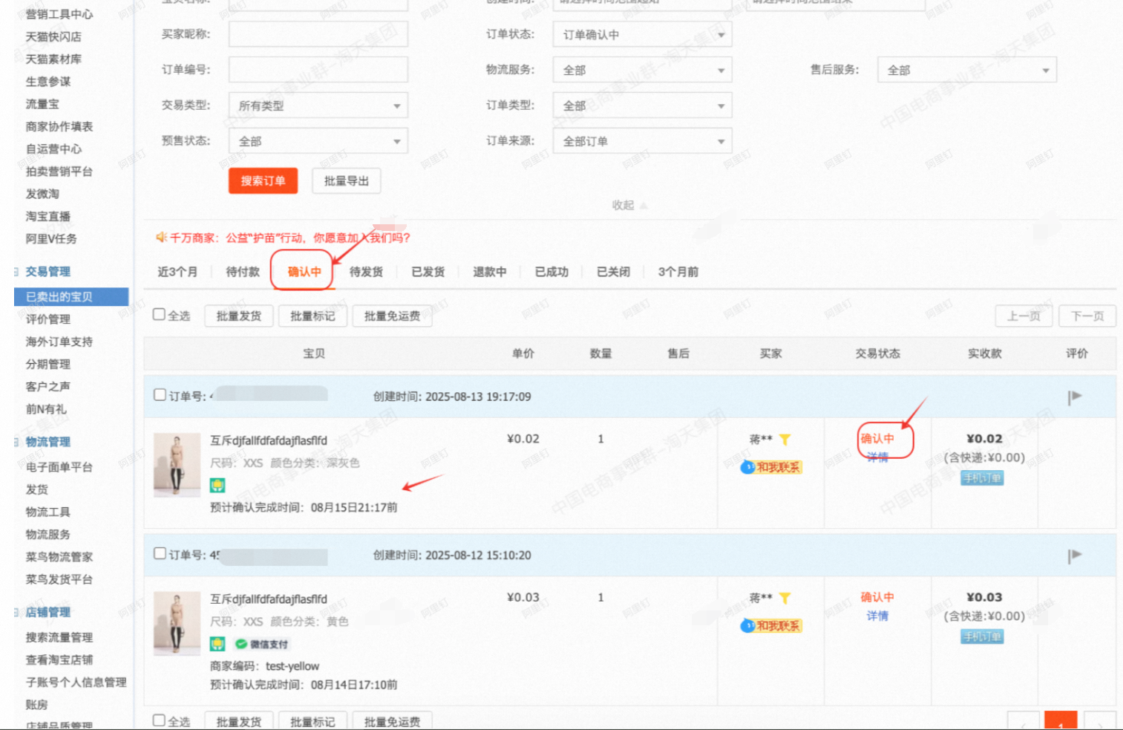
Task: Click 上一页 button
Action: coord(1024,316)
